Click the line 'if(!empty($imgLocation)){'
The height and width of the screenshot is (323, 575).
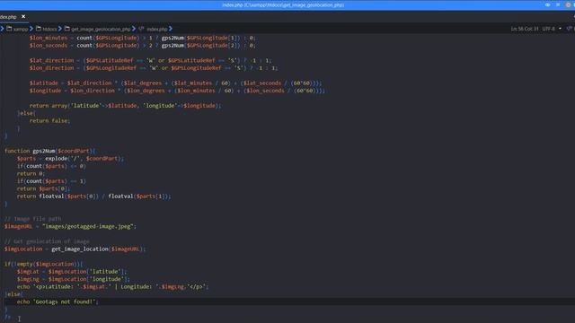(x=44, y=264)
